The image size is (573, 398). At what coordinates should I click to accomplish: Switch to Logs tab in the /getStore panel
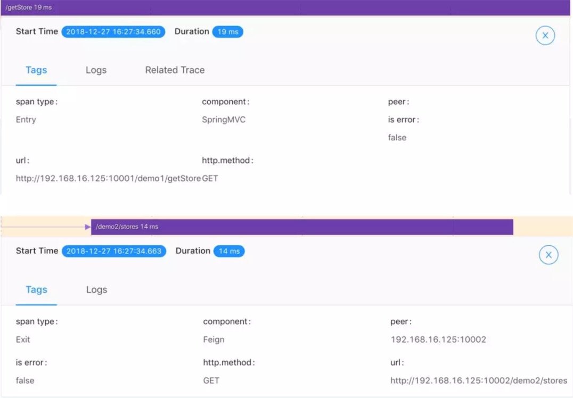coord(96,70)
